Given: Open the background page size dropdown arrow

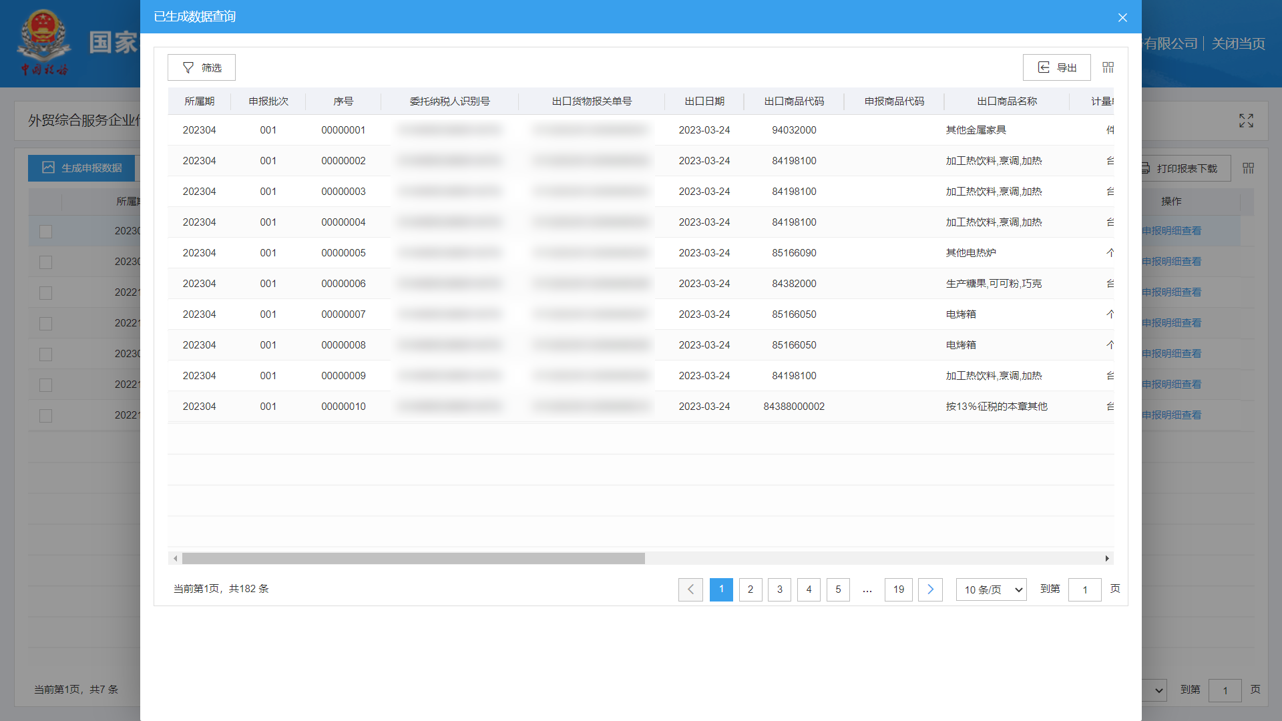Looking at the screenshot, I should tap(1158, 690).
